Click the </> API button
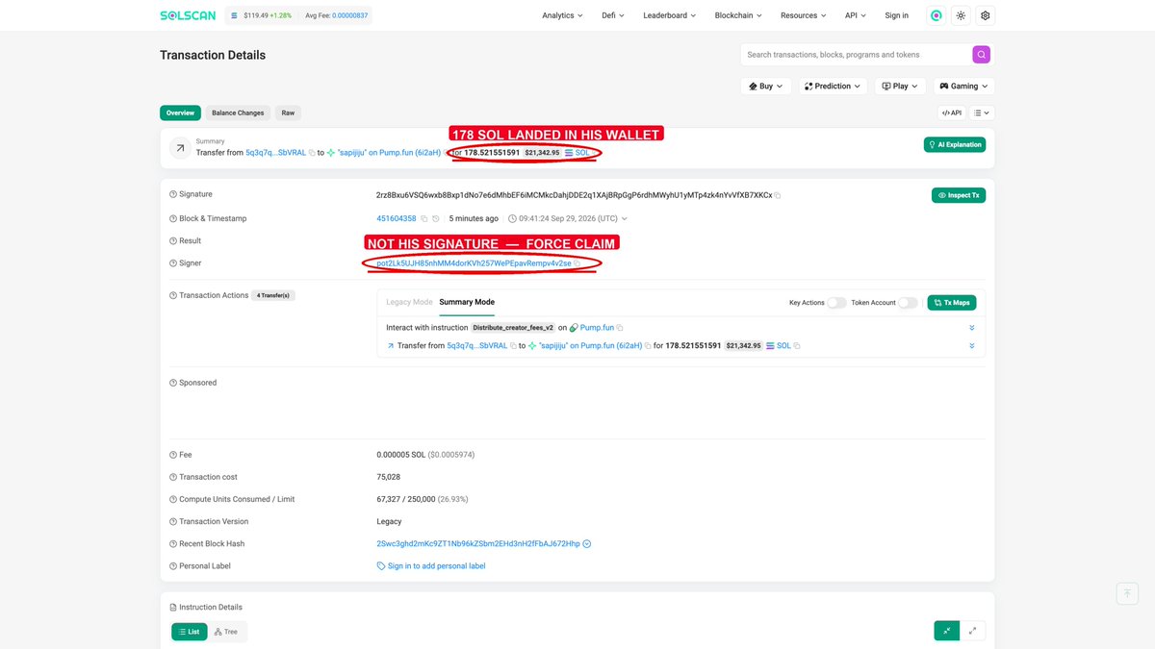The width and height of the screenshot is (1155, 649). pos(951,112)
